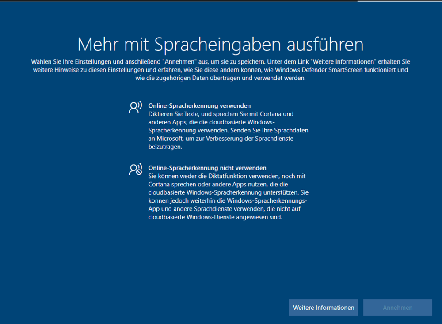Click the speech recognition enabled person icon

click(x=134, y=107)
